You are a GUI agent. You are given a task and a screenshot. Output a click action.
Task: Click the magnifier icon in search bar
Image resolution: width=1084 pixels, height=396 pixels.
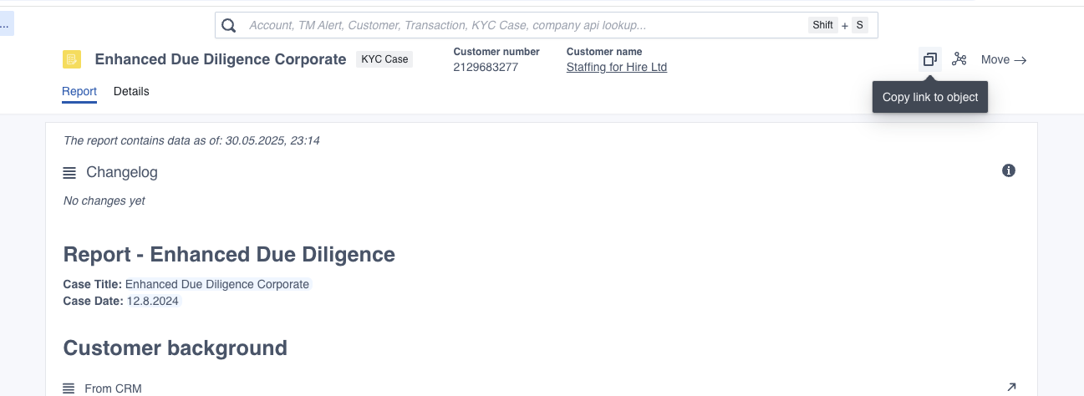pyautogui.click(x=228, y=25)
